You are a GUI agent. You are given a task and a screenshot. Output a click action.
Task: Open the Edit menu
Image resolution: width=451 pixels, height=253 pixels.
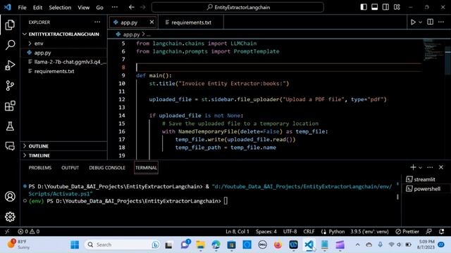point(37,8)
